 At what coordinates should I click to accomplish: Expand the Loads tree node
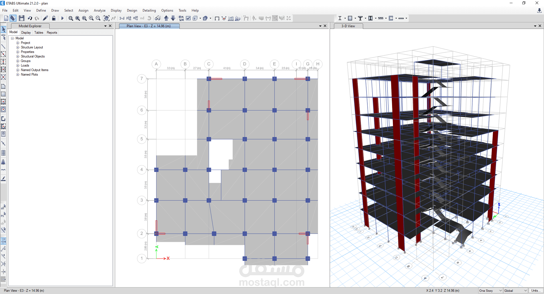18,65
